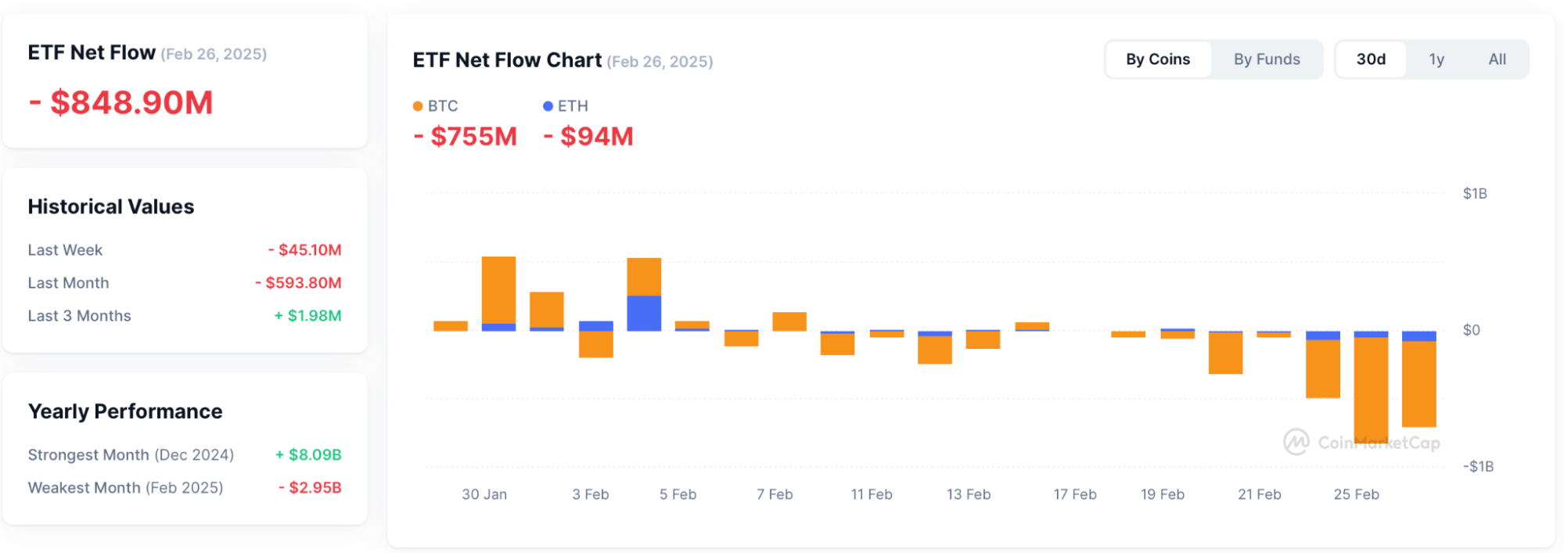The image size is (1564, 553).
Task: Click the ETF Net Flow Chart title
Action: 507,59
